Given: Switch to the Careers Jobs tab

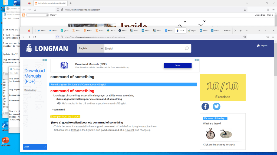Looking at the screenshot, I should 227,30.
